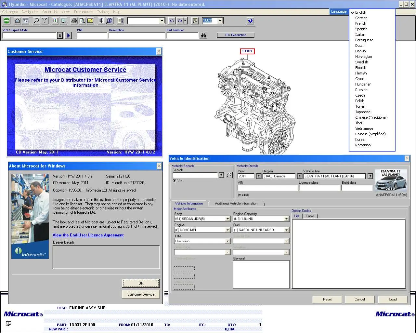
Task: Focus the Part Number input field
Action: (183, 35)
